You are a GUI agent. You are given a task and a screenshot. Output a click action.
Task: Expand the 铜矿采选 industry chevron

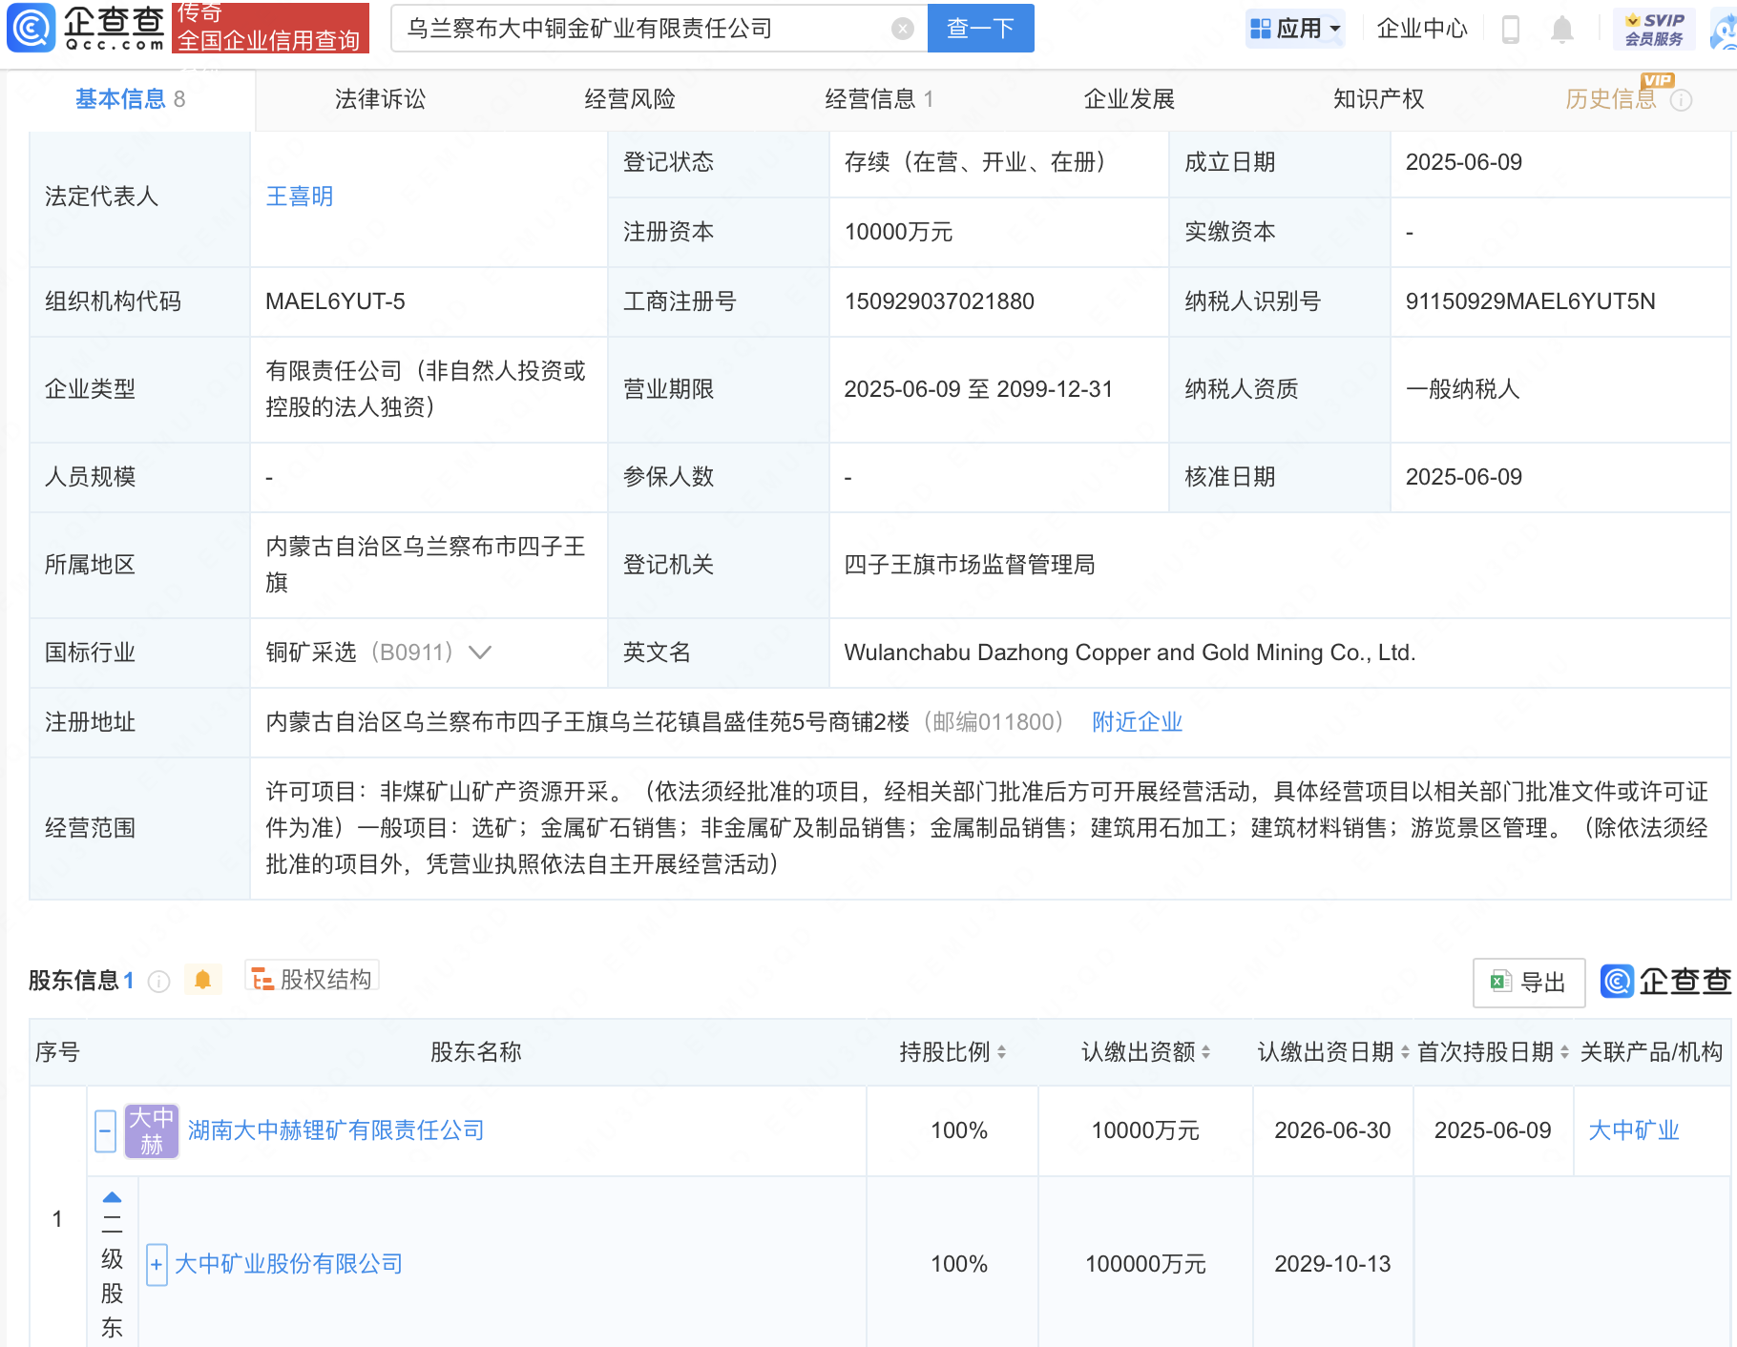480,653
